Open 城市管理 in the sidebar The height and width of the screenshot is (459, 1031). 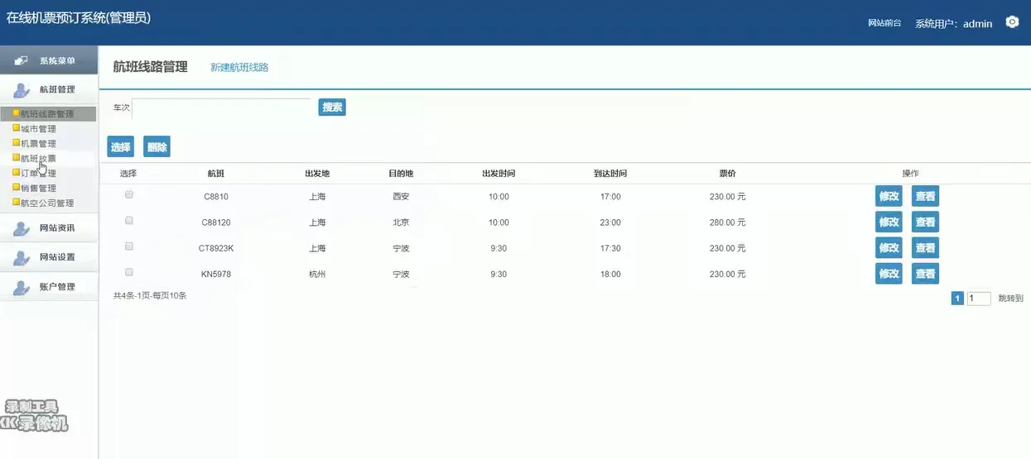point(38,129)
